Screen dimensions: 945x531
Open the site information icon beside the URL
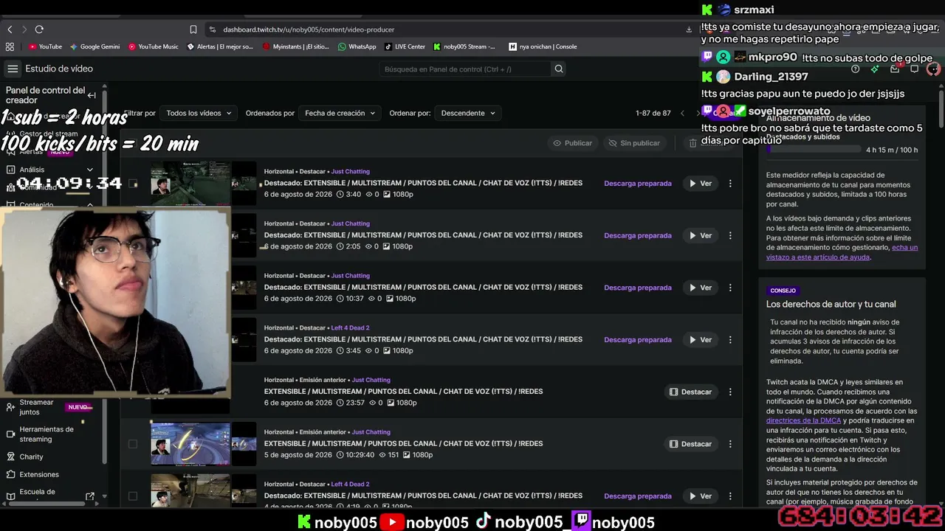[x=213, y=29]
